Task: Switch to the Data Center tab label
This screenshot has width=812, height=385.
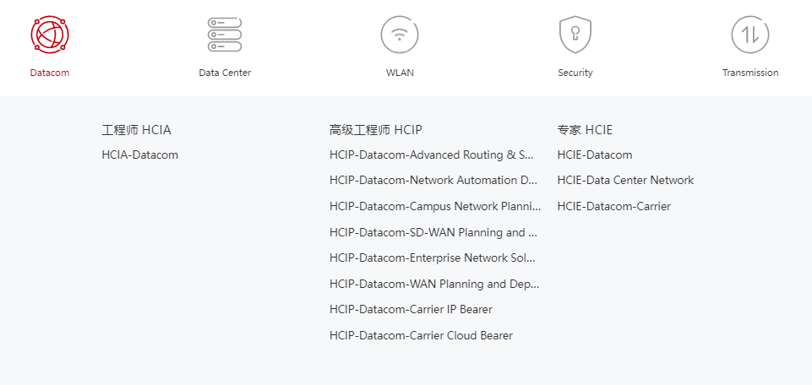Action: coord(225,73)
